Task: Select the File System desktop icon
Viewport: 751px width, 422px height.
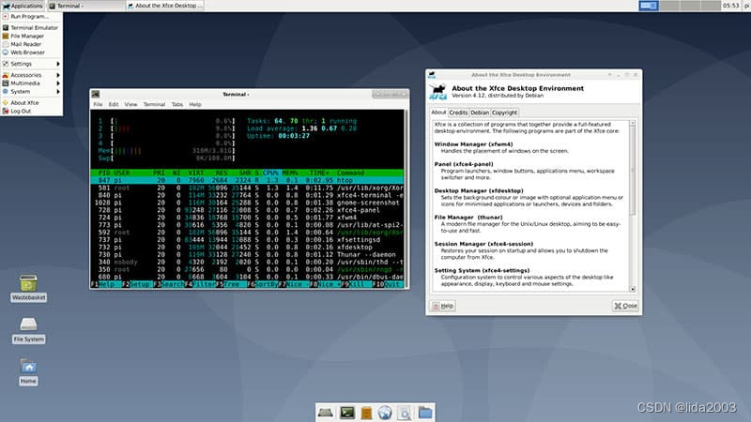Action: point(29,330)
